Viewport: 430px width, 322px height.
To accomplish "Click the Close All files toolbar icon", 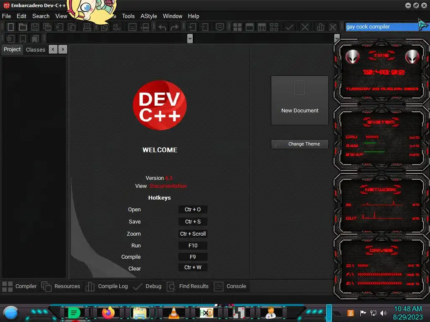I will [71, 27].
